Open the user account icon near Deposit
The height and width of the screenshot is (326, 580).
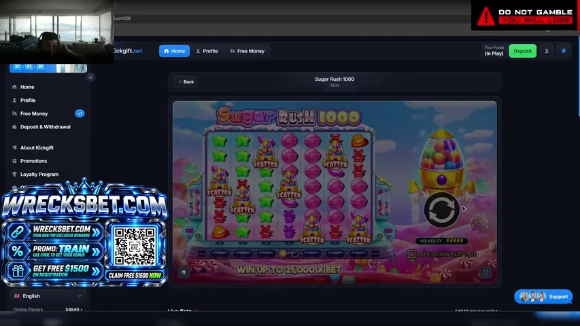tap(546, 51)
